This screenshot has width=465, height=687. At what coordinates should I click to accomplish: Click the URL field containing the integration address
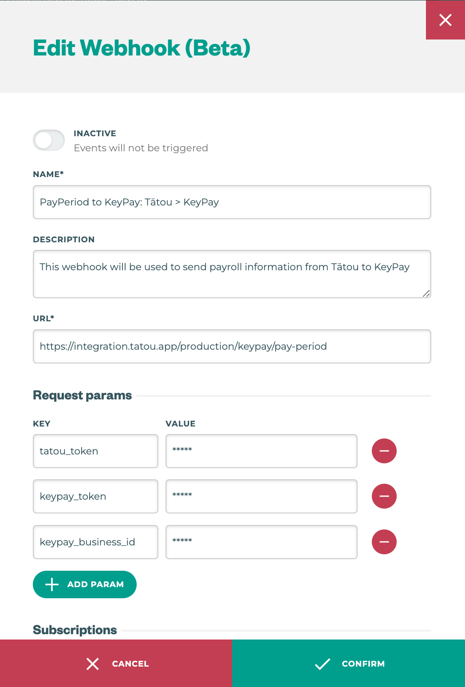tap(232, 346)
